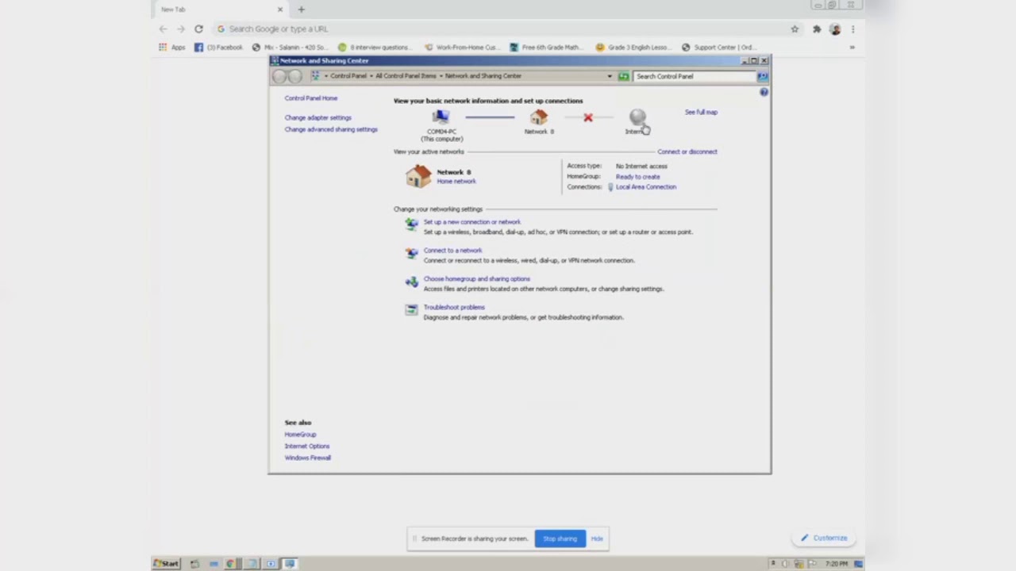Open the Windows Start button

coord(167,564)
